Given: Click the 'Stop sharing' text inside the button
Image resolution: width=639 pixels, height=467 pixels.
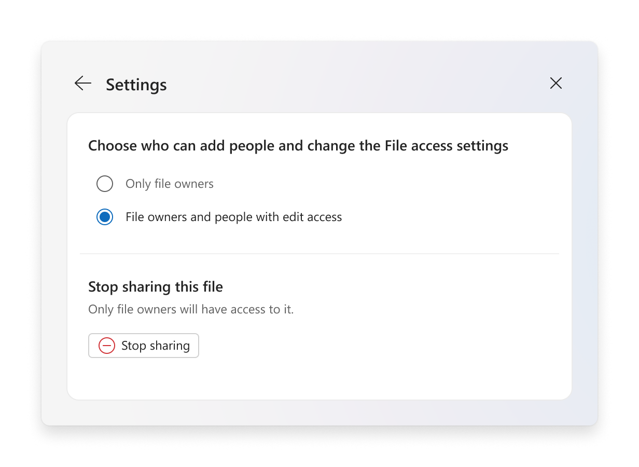Looking at the screenshot, I should click(156, 346).
